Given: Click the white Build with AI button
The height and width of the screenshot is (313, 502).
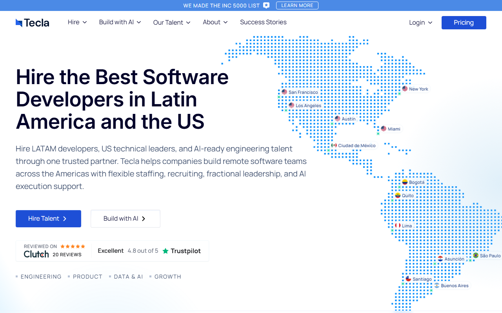Looking at the screenshot, I should click(x=125, y=219).
